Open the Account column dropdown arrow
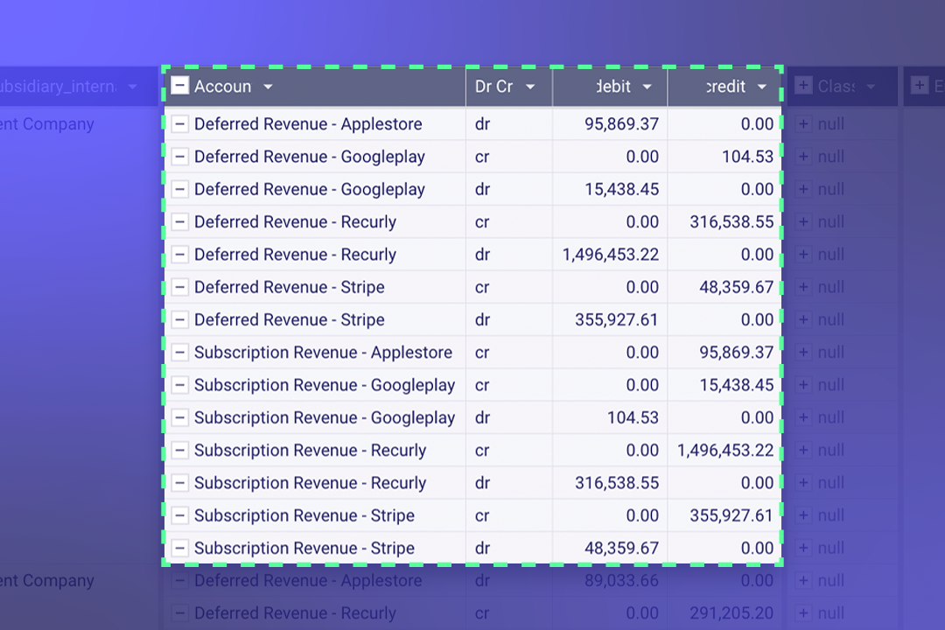The height and width of the screenshot is (630, 945). (269, 87)
